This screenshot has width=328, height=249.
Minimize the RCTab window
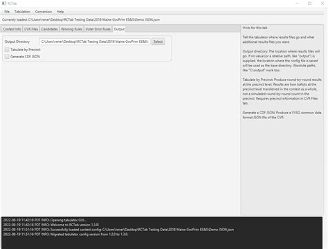tap(297, 3)
